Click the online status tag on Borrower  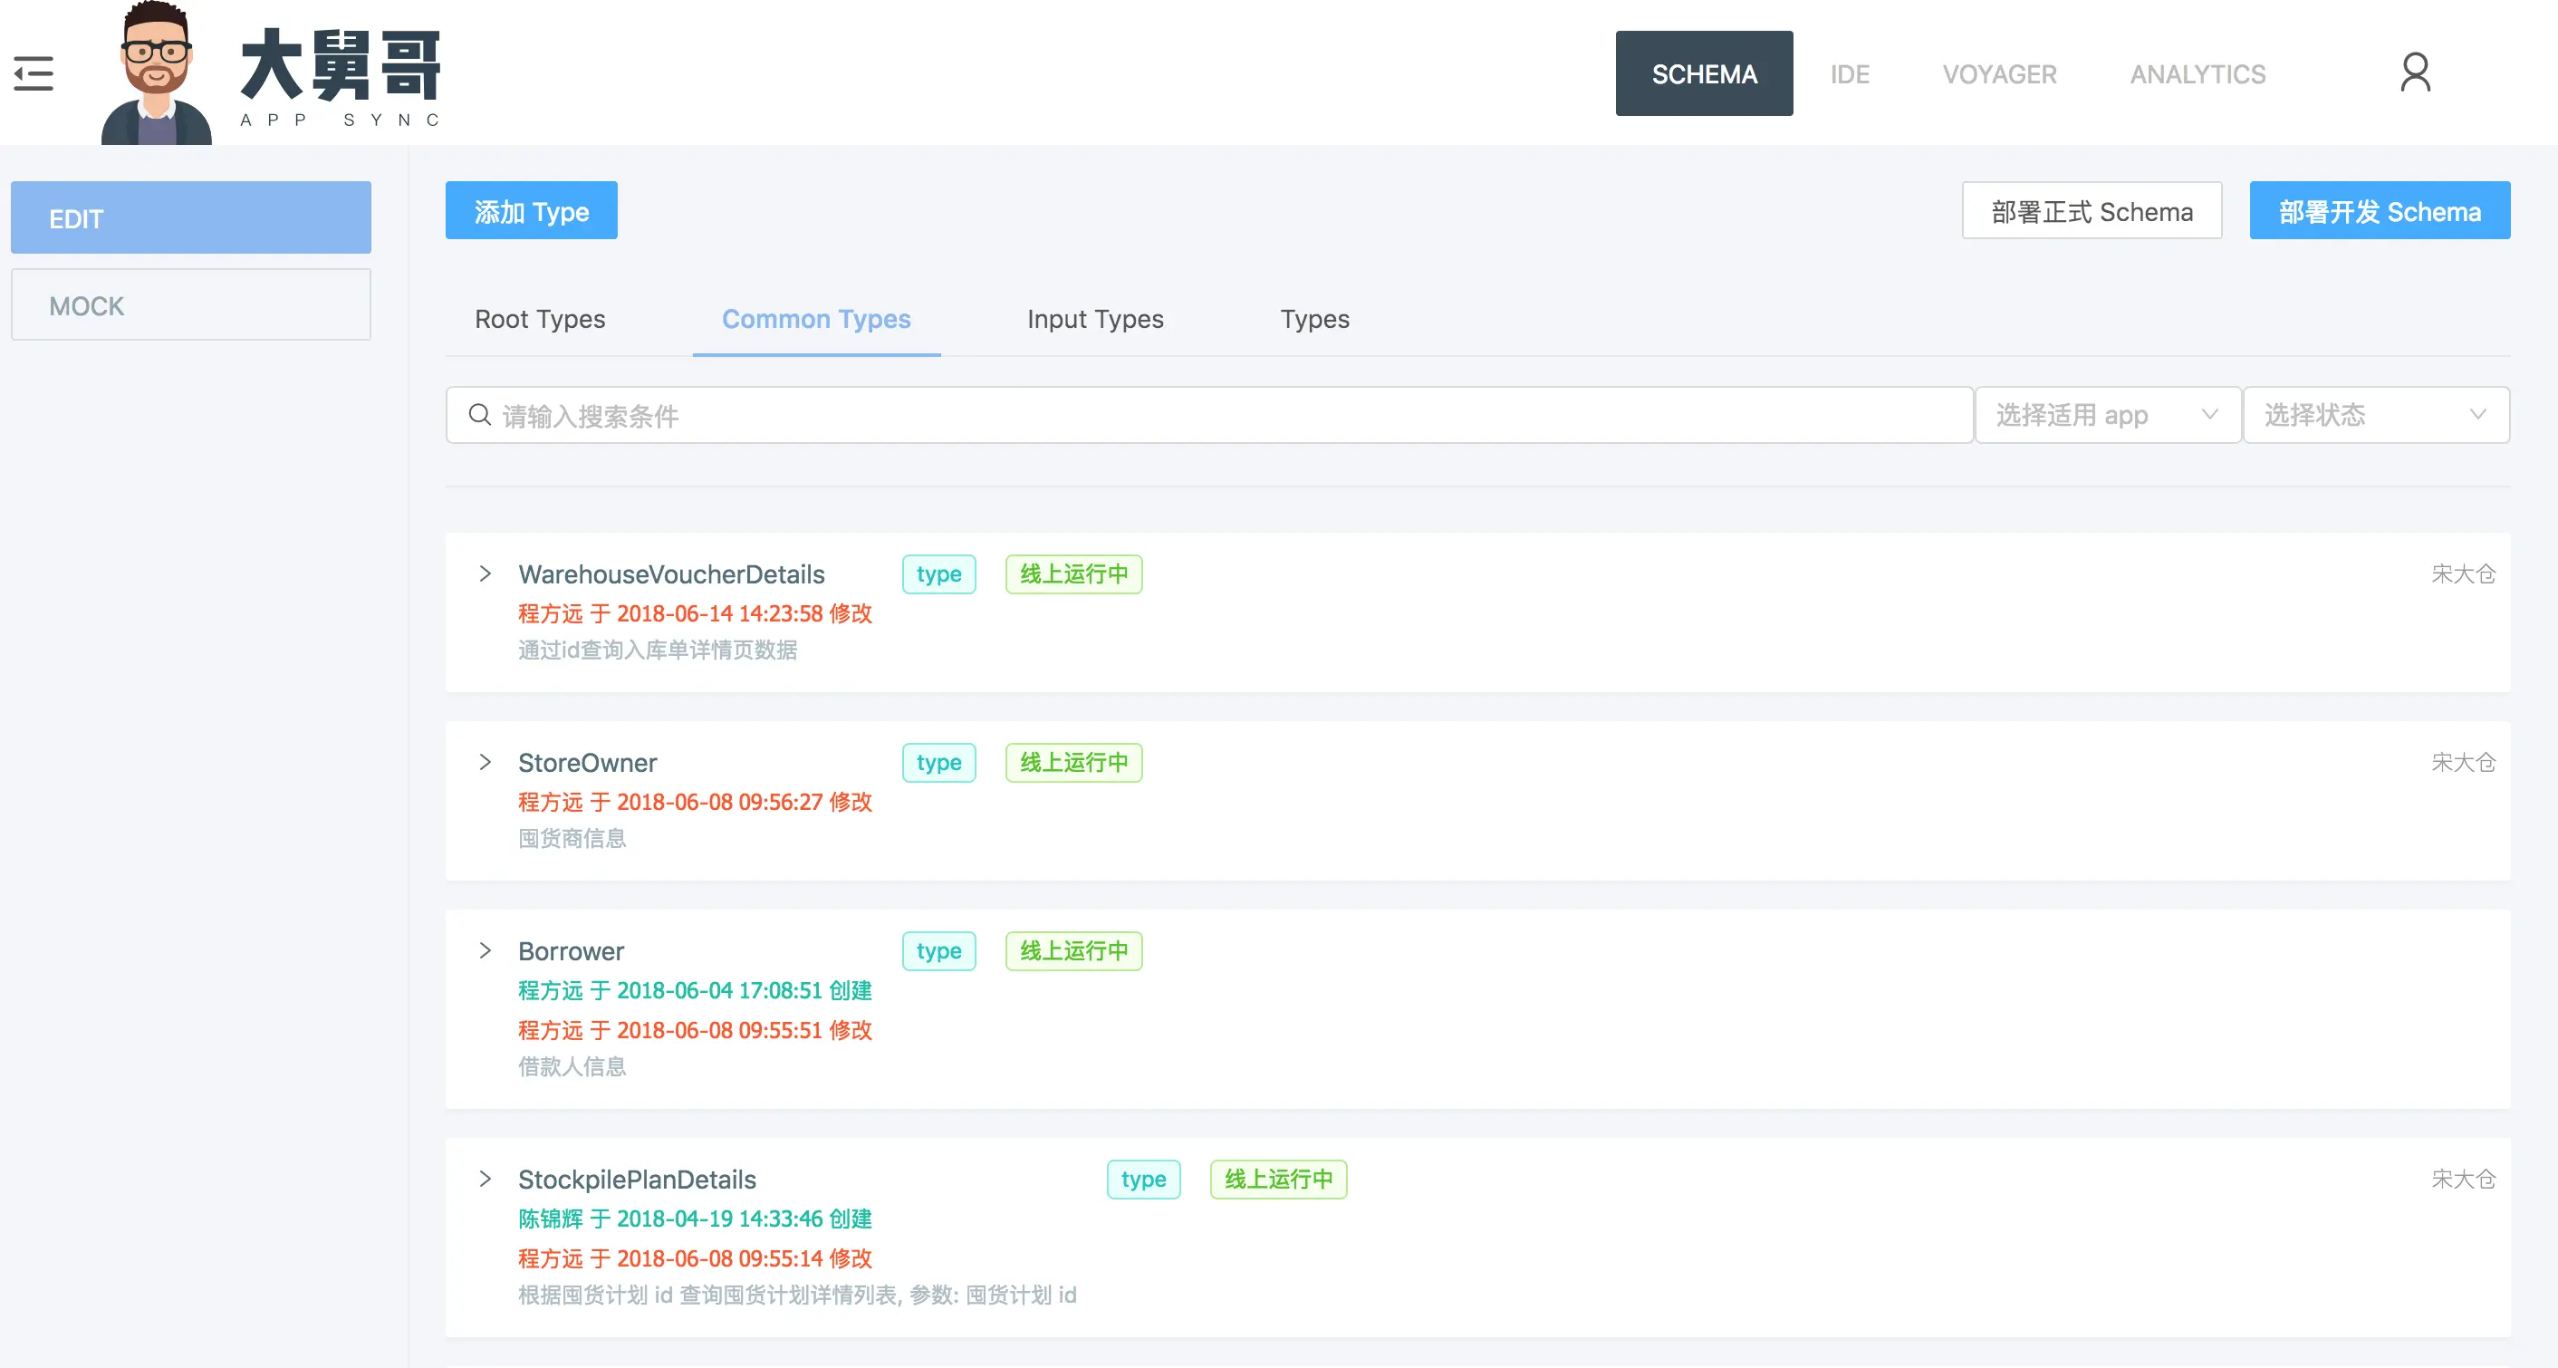click(1073, 952)
